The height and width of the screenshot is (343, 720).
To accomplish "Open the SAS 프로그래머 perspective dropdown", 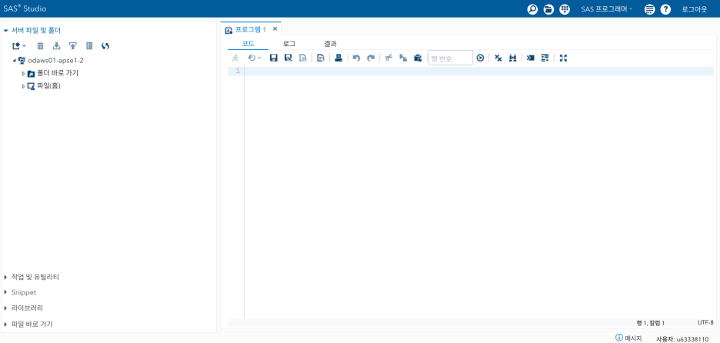I will (x=606, y=9).
